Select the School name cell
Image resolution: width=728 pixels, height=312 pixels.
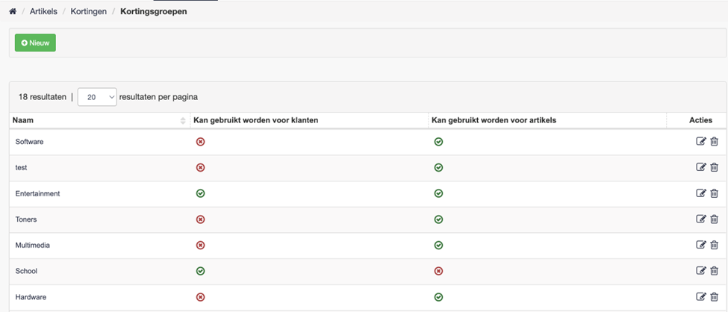coord(99,271)
